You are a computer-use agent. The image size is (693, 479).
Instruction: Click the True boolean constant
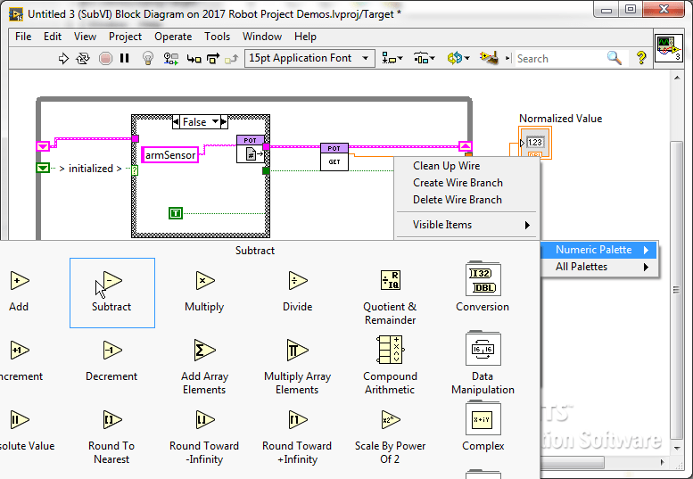coord(176,213)
